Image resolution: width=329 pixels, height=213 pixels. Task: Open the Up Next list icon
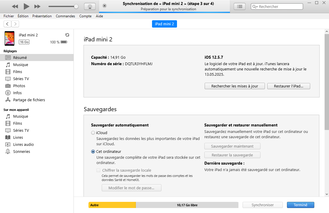tap(240, 6)
